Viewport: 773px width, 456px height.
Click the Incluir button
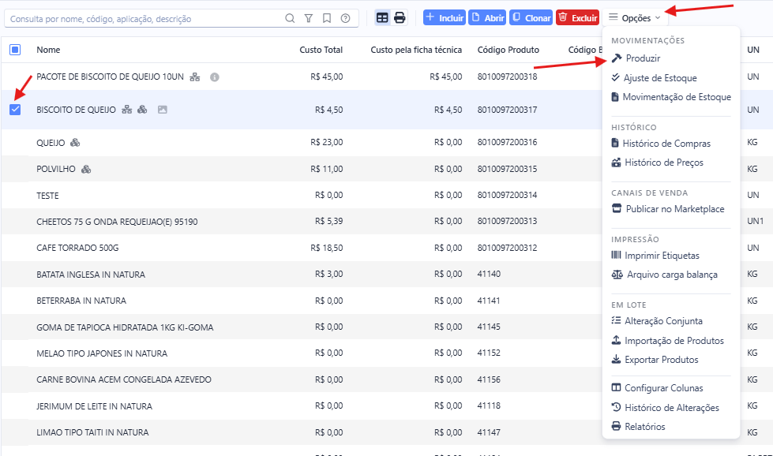click(x=445, y=17)
